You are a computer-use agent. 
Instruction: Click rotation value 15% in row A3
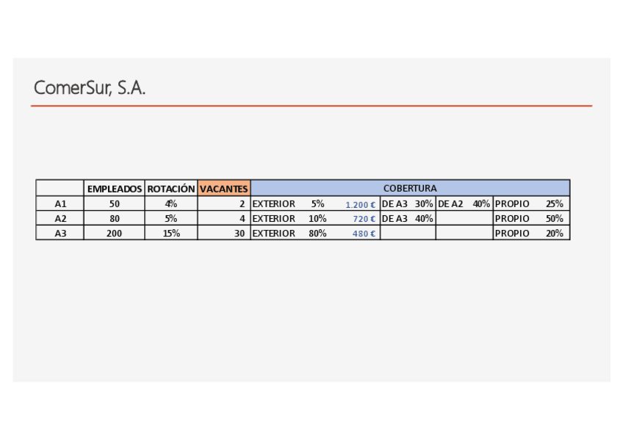[x=171, y=233]
